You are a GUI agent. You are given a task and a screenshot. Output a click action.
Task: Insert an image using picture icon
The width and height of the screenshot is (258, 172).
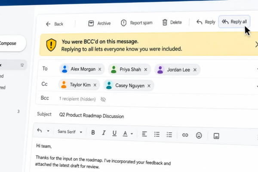216,136
